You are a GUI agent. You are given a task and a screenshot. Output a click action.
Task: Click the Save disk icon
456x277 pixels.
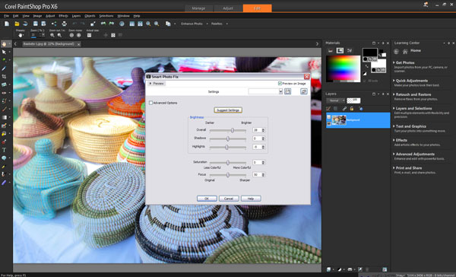[36, 24]
